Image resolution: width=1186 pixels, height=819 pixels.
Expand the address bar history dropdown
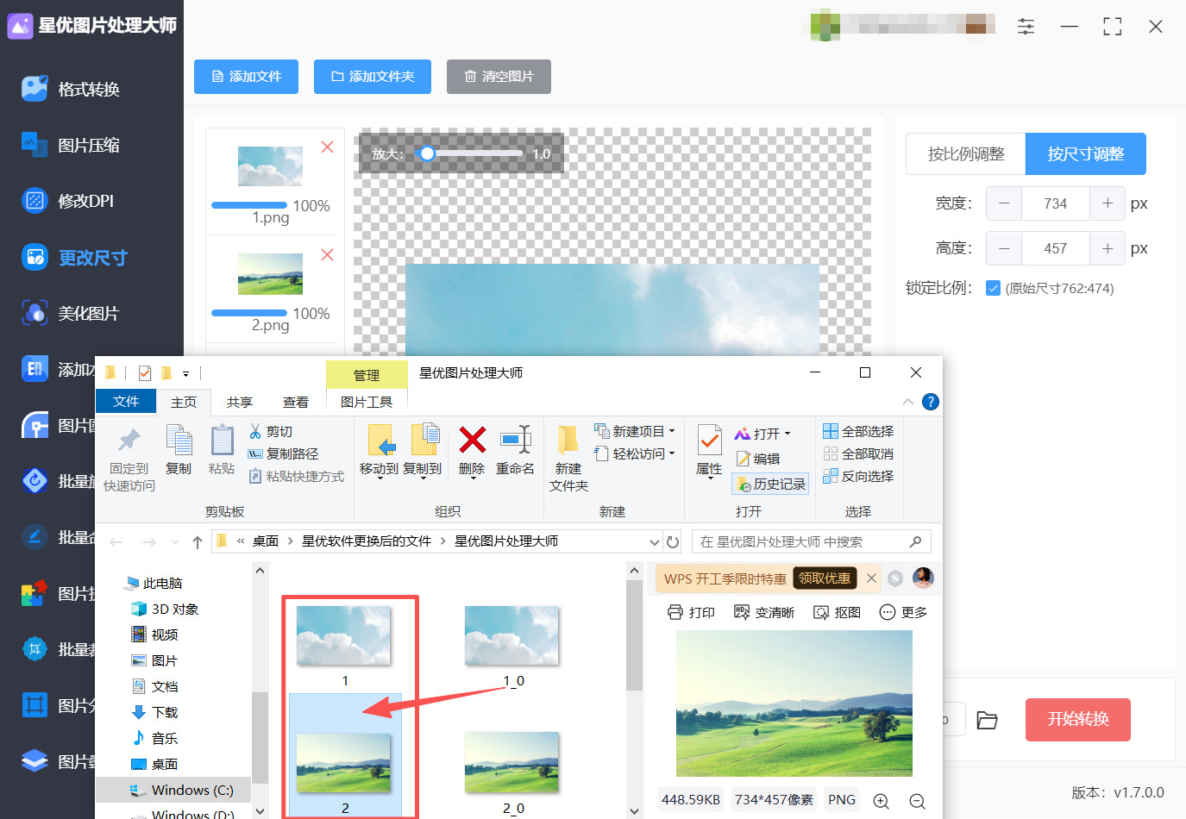[655, 542]
